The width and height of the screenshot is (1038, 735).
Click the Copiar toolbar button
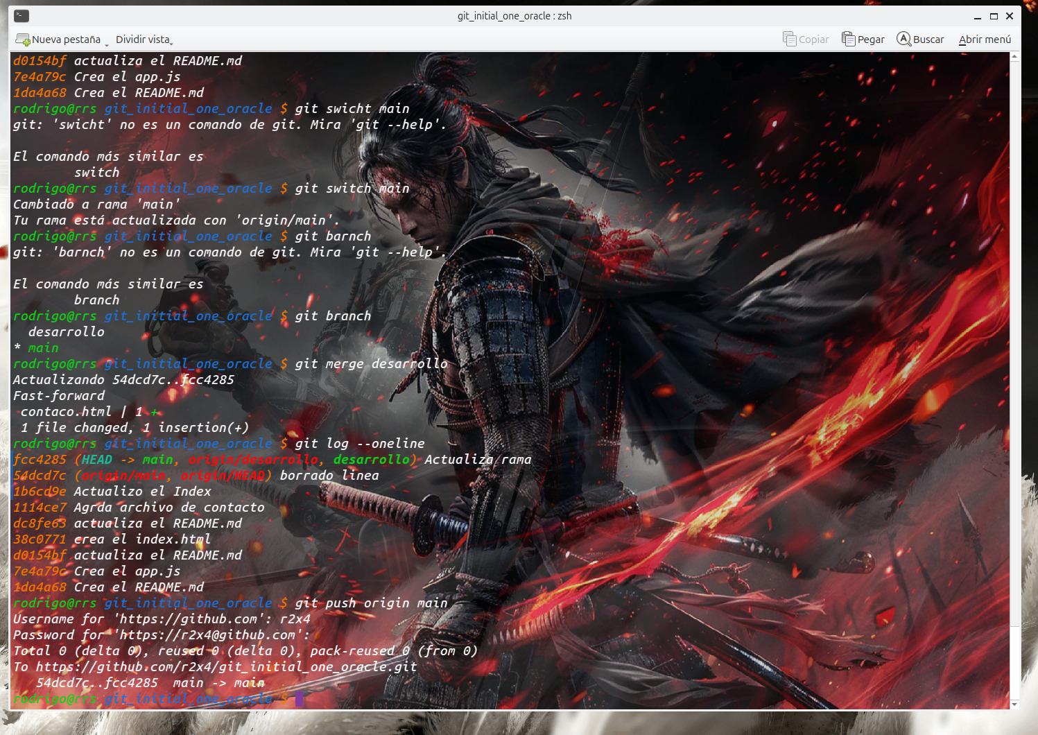tap(806, 40)
